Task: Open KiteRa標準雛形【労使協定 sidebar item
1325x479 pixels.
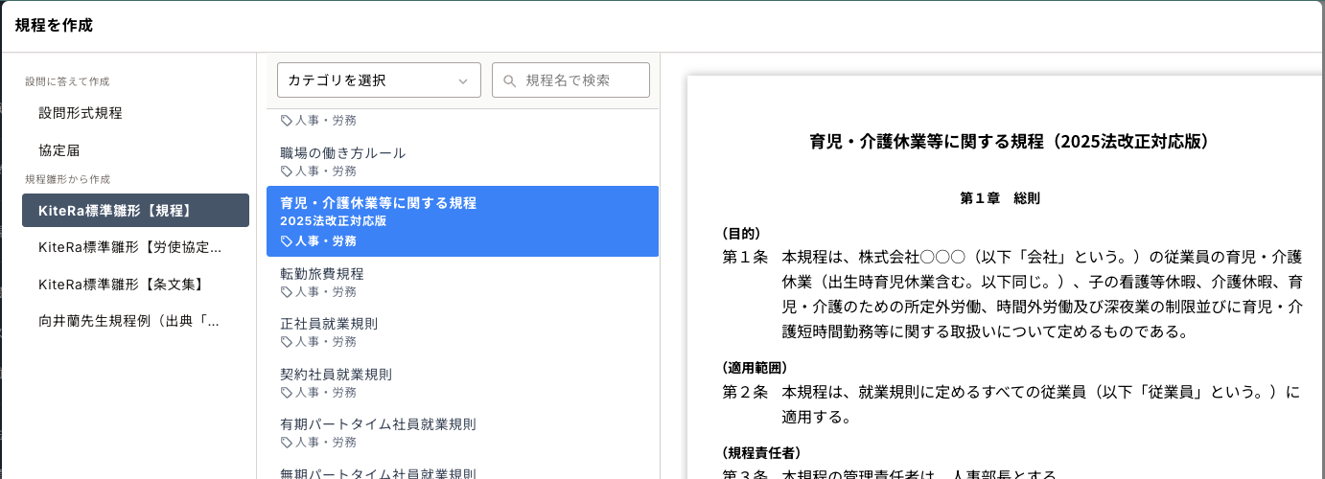Action: pos(130,247)
